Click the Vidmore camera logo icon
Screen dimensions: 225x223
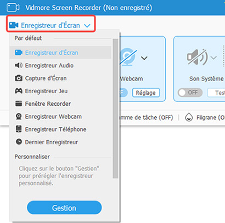(13, 8)
